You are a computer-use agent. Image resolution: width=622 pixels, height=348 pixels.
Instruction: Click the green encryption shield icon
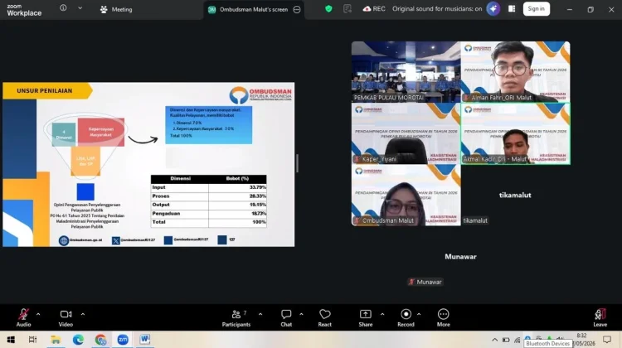pos(328,9)
